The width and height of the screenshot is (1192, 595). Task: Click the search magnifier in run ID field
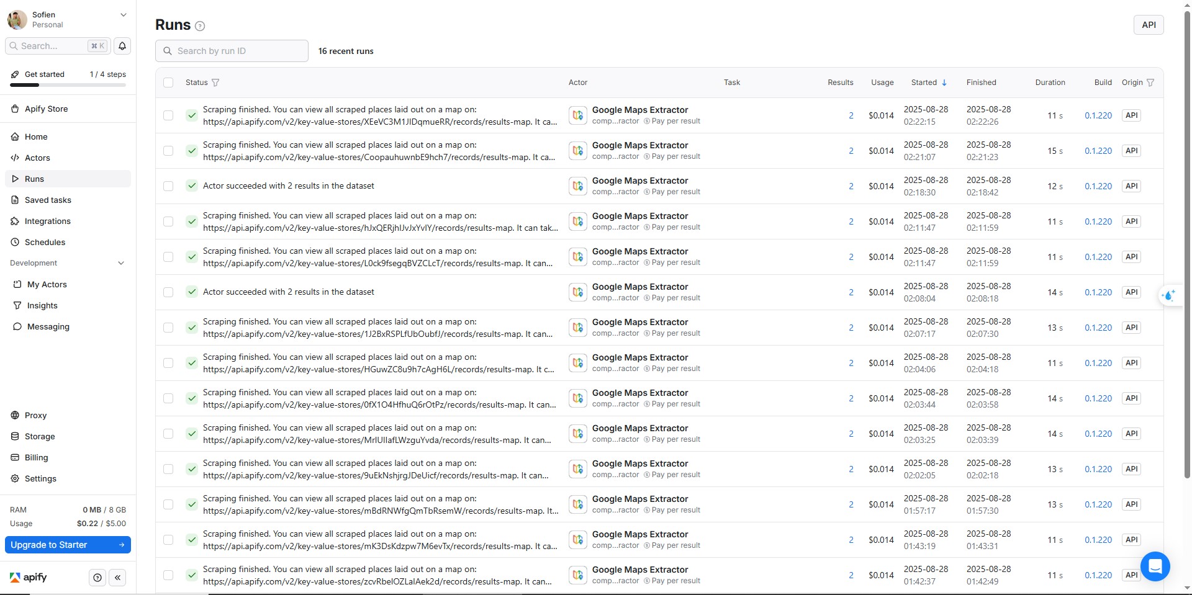point(168,51)
